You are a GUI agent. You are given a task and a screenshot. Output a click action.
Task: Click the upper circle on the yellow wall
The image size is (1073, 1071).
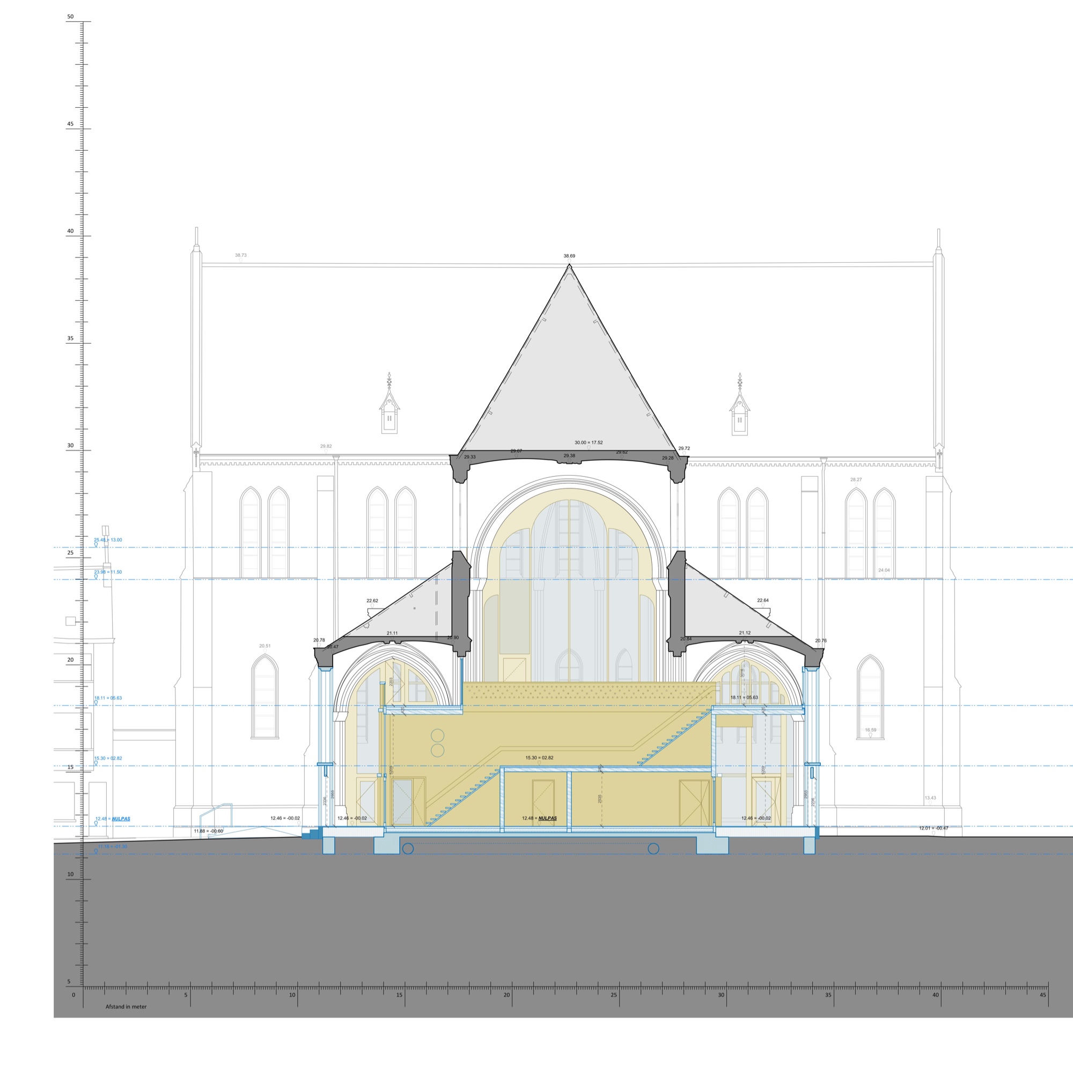tap(437, 736)
